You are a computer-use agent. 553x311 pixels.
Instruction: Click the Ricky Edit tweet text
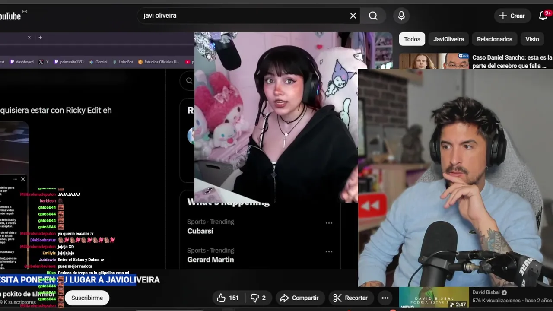pyautogui.click(x=56, y=110)
